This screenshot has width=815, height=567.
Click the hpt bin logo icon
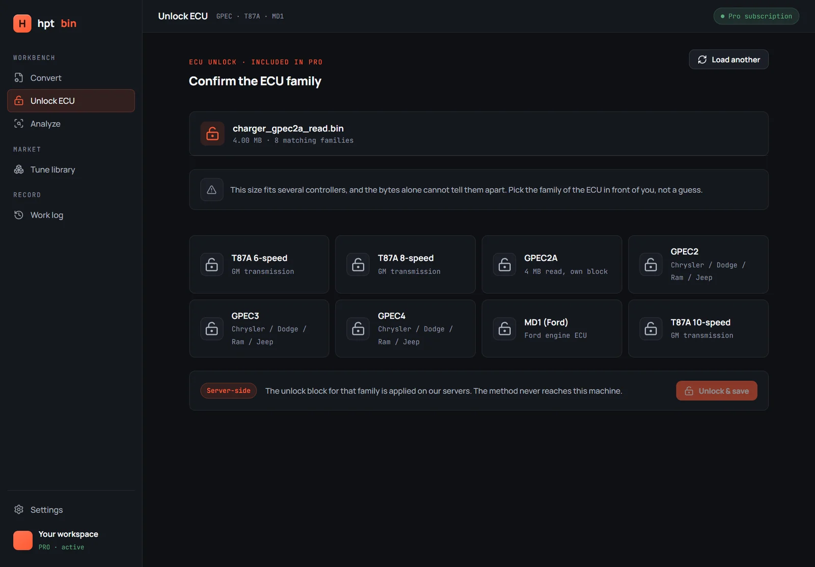click(22, 23)
